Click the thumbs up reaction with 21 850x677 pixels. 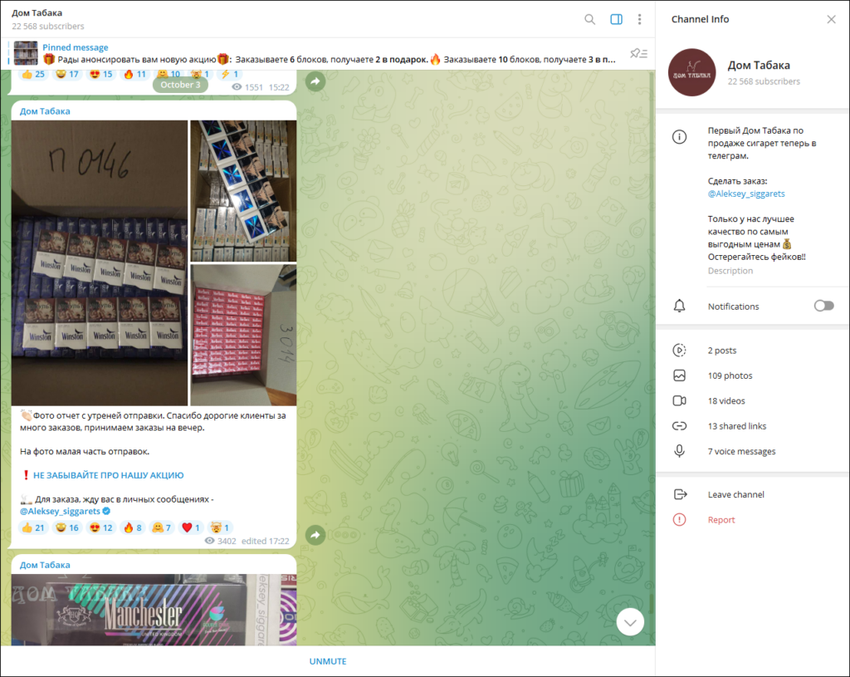point(32,527)
